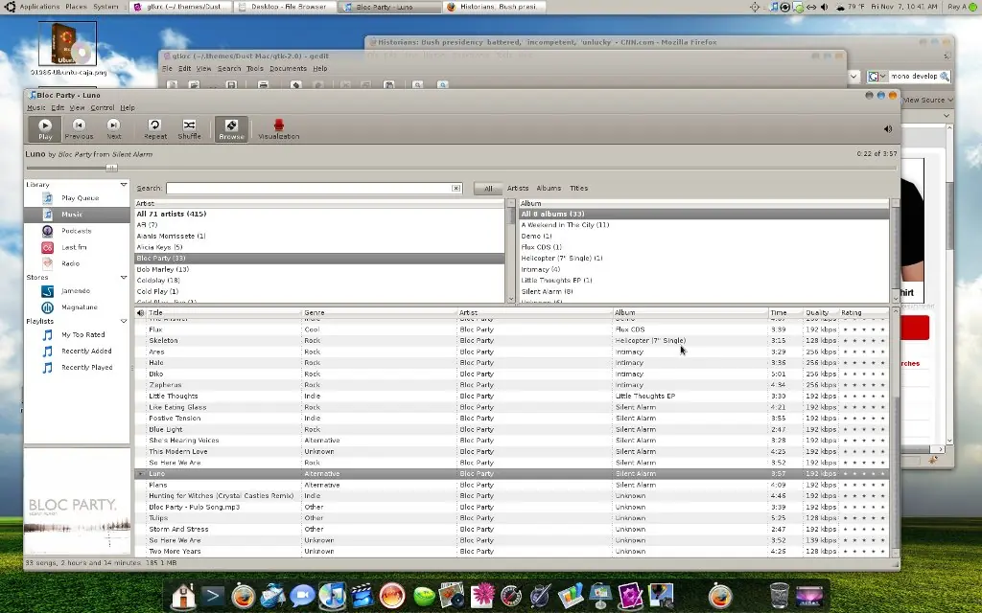Switch search filter to Albums
The image size is (982, 613).
549,189
